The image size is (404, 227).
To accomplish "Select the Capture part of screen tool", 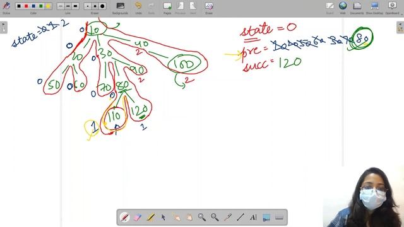I will click(x=266, y=218).
